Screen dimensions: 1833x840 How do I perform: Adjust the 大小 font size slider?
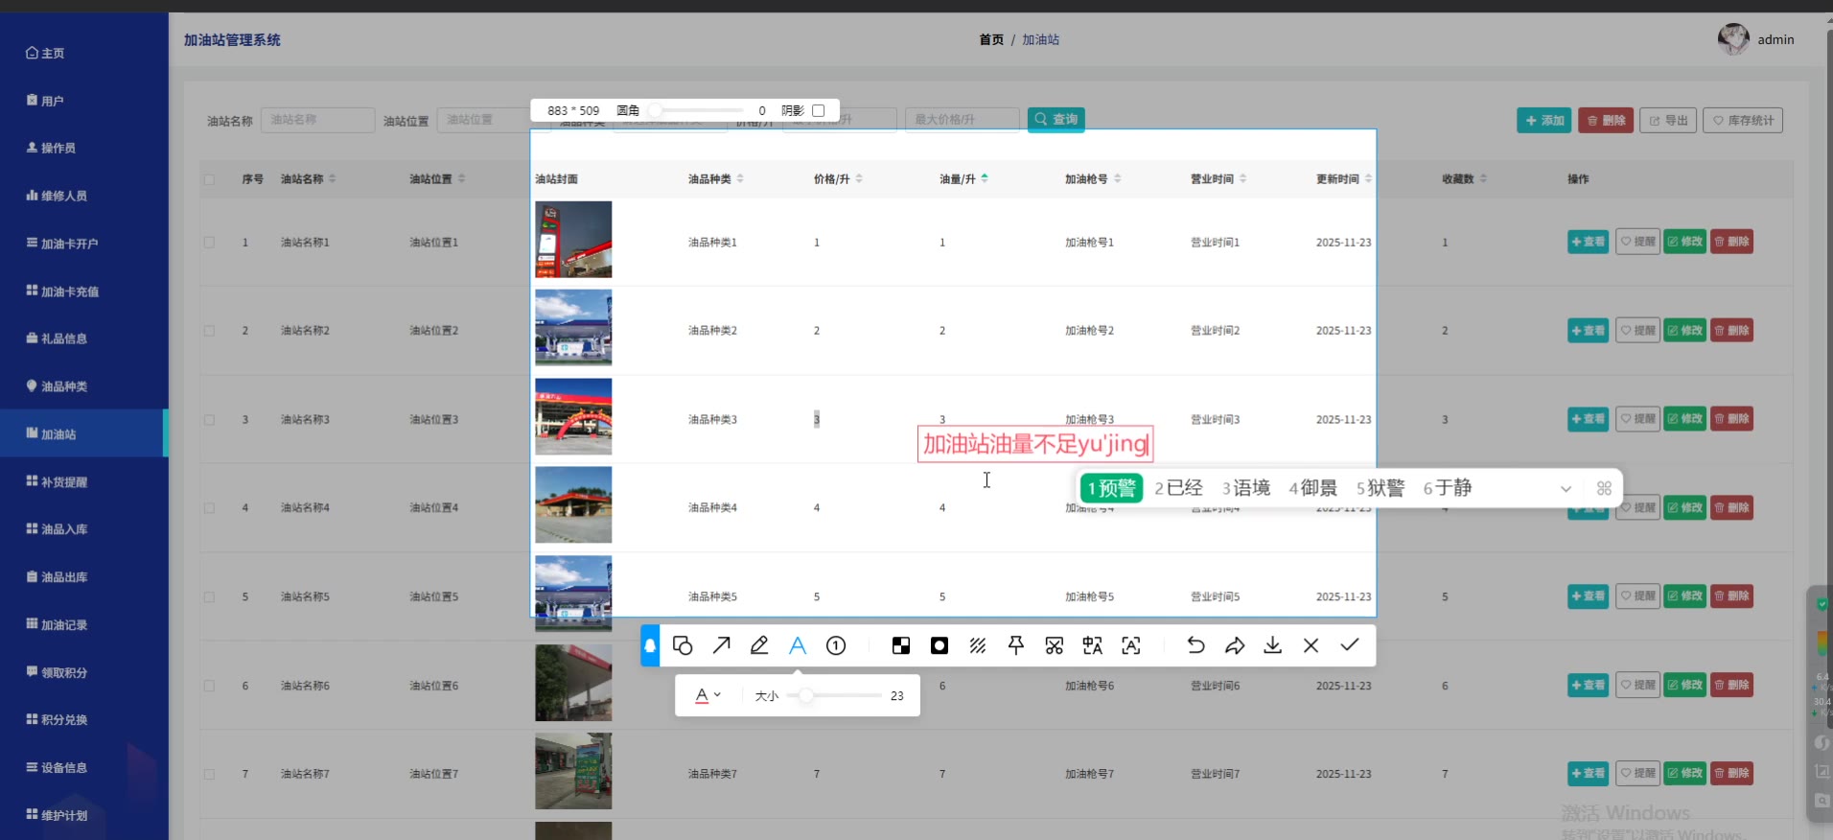click(806, 695)
